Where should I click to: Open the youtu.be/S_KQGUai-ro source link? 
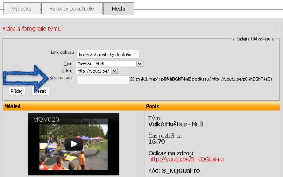(186, 159)
